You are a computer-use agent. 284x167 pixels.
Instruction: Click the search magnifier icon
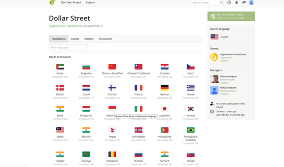[x=221, y=3]
